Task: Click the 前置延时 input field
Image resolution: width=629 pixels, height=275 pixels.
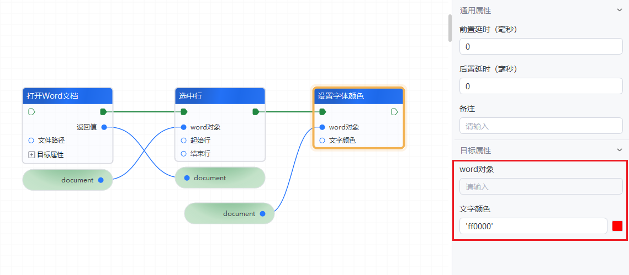Action: click(541, 47)
